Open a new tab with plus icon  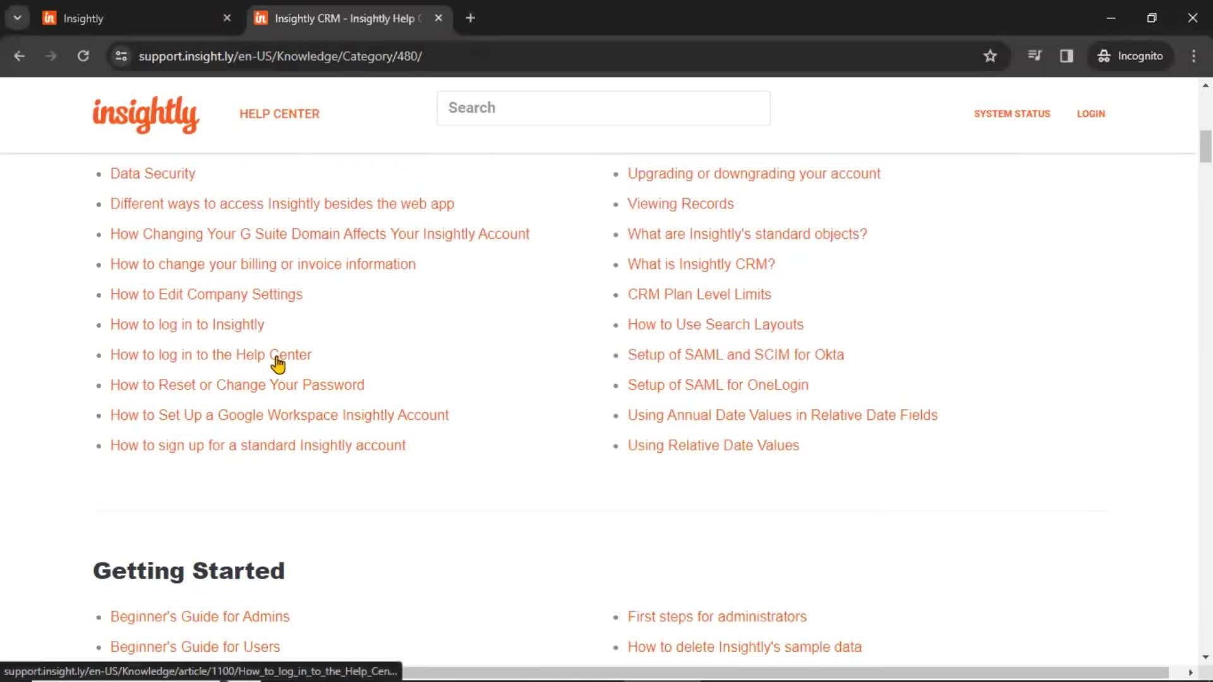tap(470, 18)
